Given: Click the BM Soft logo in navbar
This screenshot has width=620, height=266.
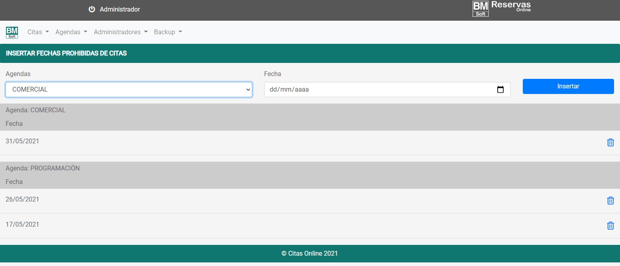Looking at the screenshot, I should (x=12, y=32).
